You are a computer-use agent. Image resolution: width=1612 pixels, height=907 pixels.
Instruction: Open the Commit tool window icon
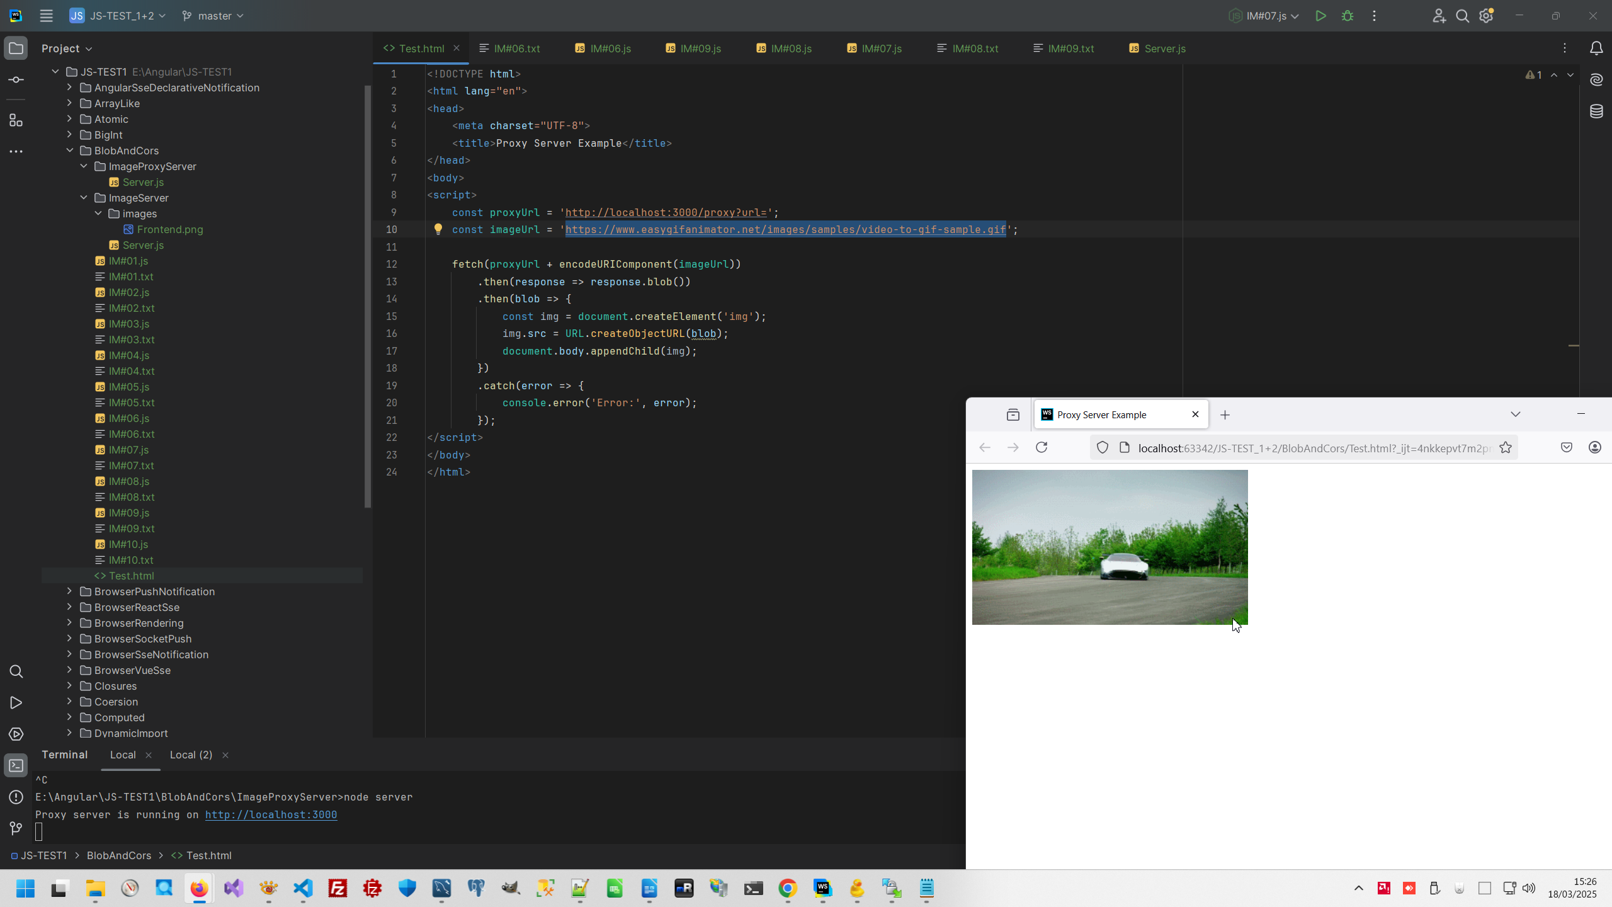tap(16, 80)
